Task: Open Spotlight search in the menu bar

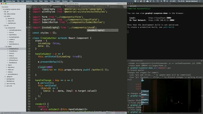Action: click(x=154, y=1)
